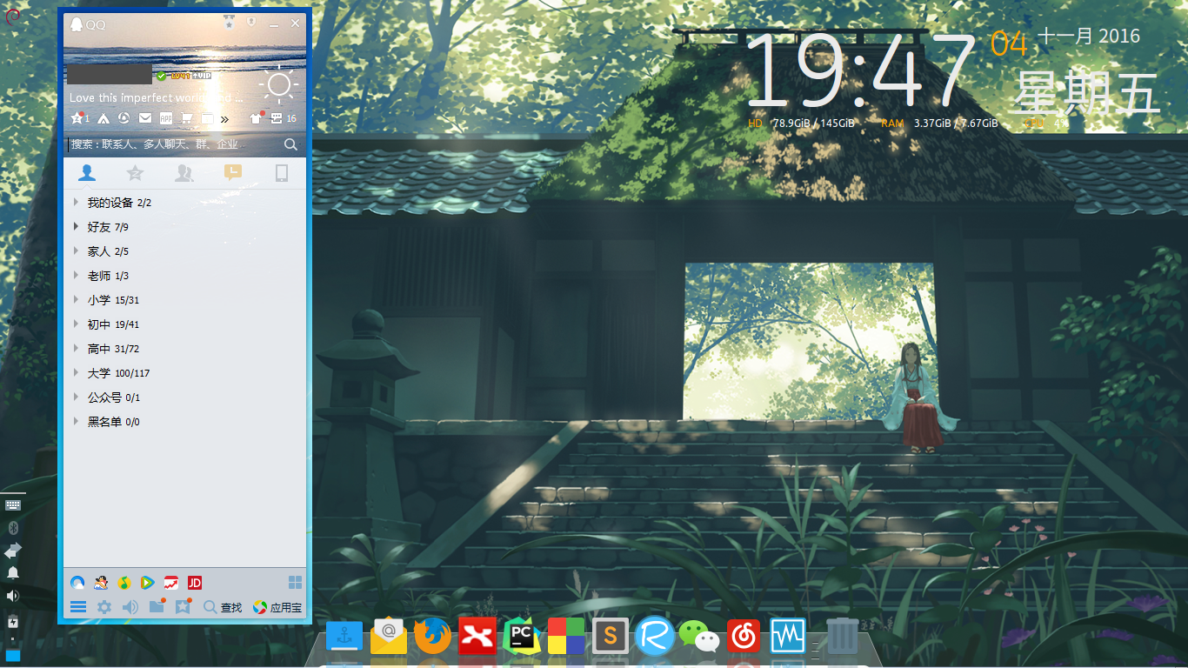Open the anchor app in the dock
This screenshot has width=1188, height=668.
tap(344, 637)
